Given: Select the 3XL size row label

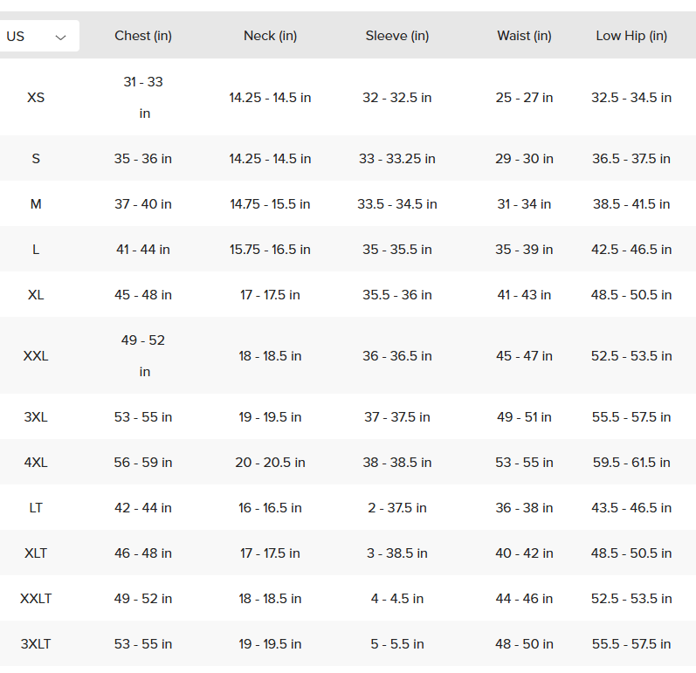Looking at the screenshot, I should coord(36,417).
